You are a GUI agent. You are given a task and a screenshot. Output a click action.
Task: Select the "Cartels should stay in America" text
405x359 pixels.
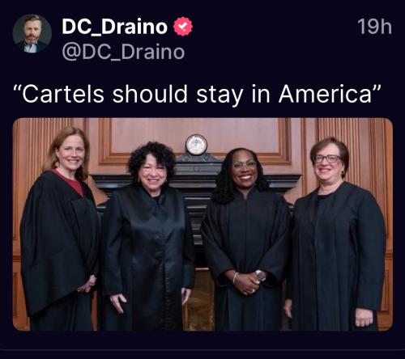(x=198, y=94)
